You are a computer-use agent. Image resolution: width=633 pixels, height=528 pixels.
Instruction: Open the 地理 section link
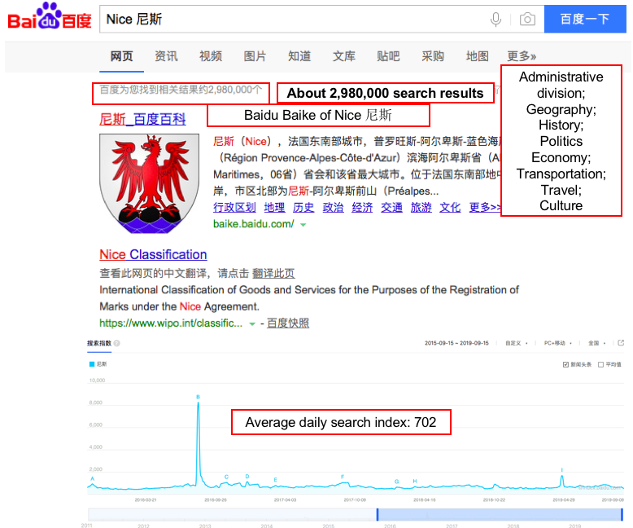274,208
